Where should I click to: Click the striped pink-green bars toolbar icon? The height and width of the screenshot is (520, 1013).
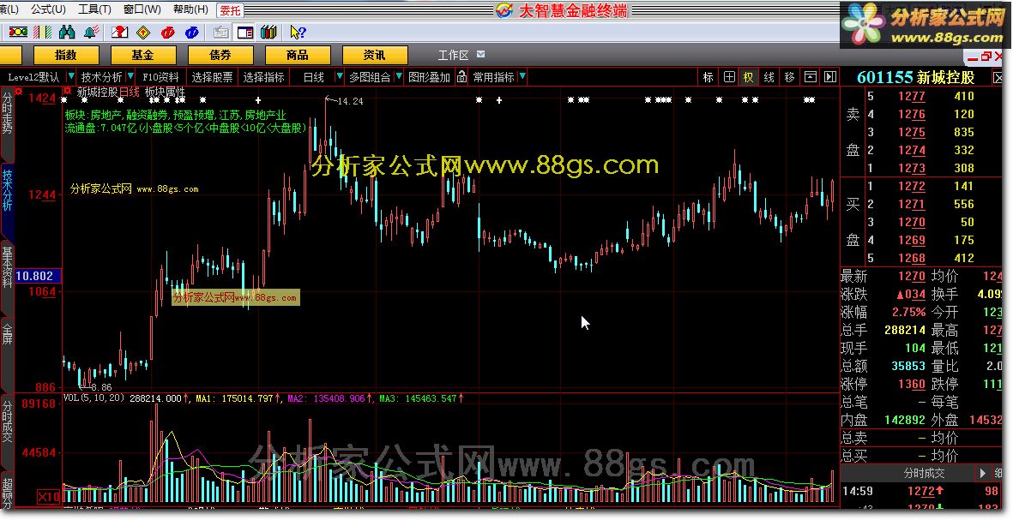[x=43, y=32]
